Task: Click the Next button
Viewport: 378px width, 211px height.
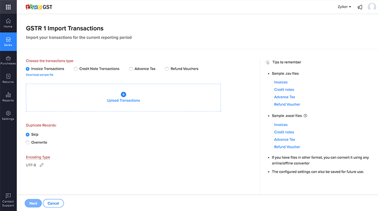Action: point(33,203)
